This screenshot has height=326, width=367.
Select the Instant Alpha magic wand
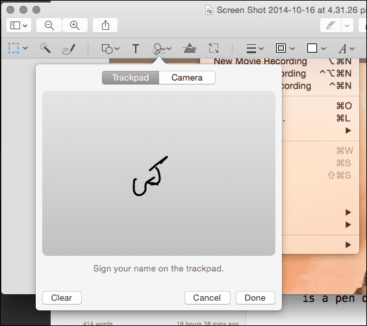click(45, 48)
